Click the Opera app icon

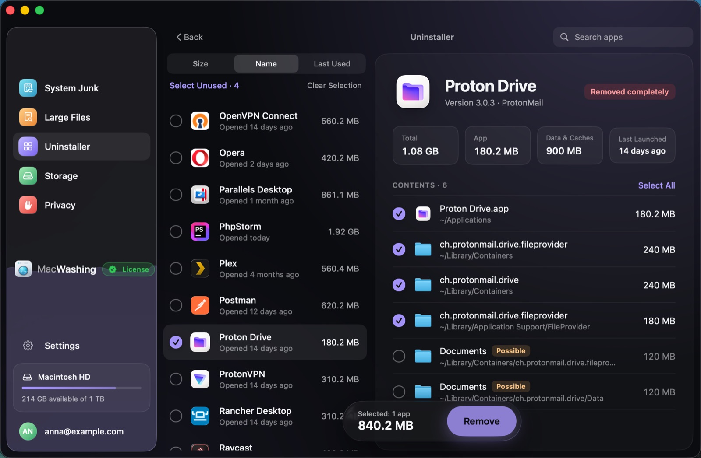tap(200, 158)
